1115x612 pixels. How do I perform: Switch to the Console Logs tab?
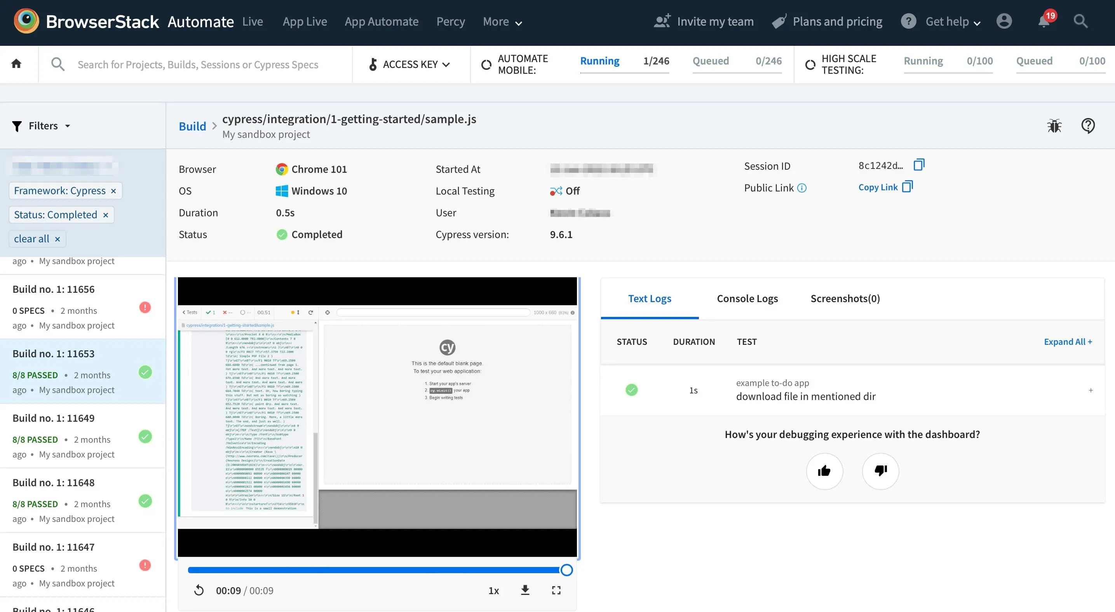[x=747, y=299]
